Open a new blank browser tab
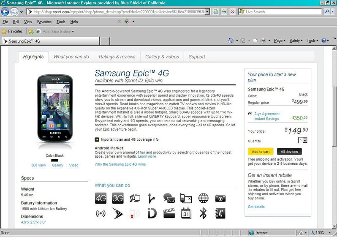Image resolution: width=337 pixels, height=237 pixels. coord(105,41)
